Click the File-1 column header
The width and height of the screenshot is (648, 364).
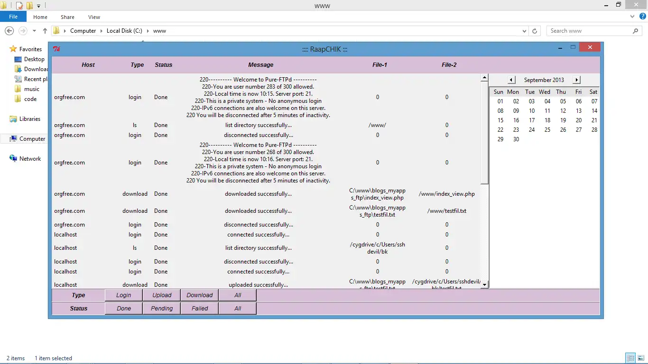click(x=380, y=65)
